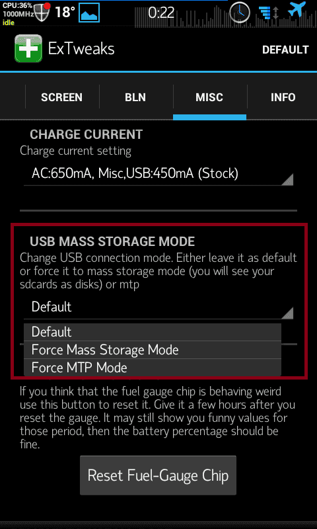317x529 pixels.
Task: Open the picture notification icon
Action: pyautogui.click(x=89, y=12)
